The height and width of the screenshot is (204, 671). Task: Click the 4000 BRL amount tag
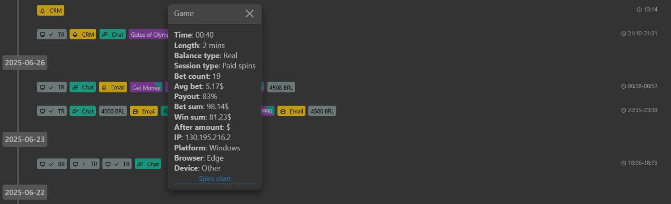click(x=113, y=111)
